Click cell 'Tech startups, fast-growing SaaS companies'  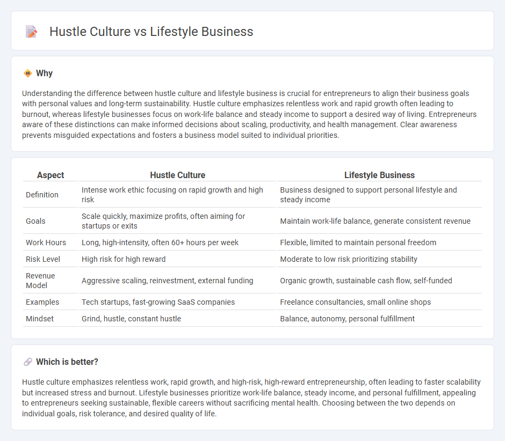(x=177, y=302)
